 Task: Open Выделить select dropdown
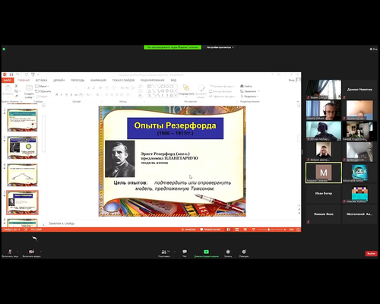pos(249,97)
